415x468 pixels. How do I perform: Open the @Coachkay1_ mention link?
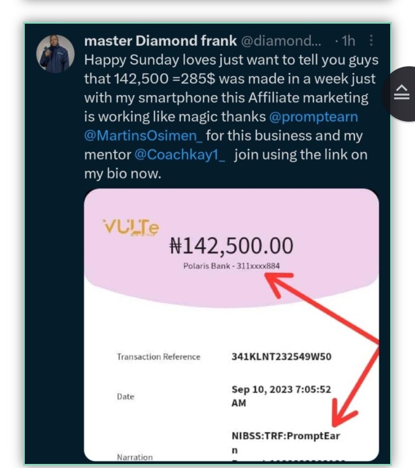tap(180, 155)
